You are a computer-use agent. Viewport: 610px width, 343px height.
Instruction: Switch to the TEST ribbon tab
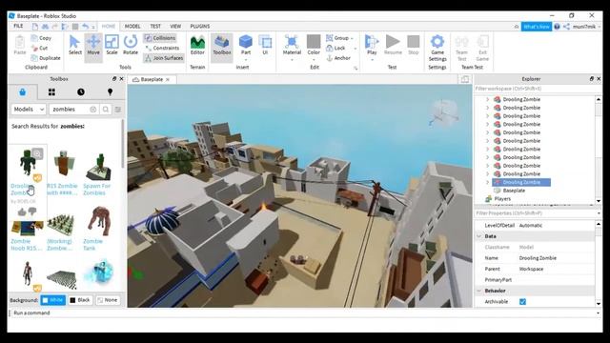pyautogui.click(x=155, y=26)
